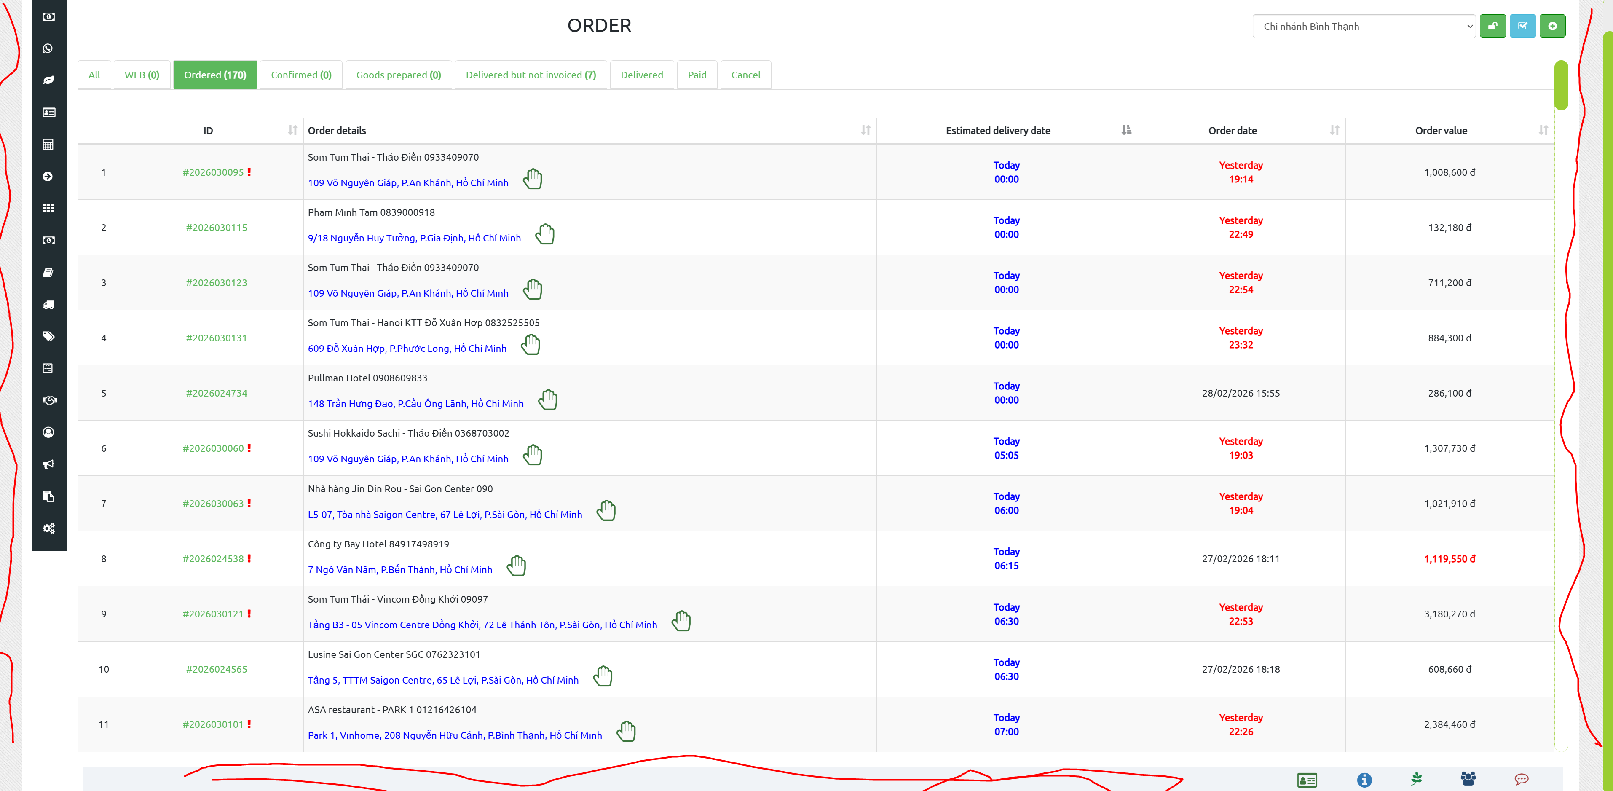Image resolution: width=1613 pixels, height=791 pixels.
Task: Click the blue checkbox confirm button
Action: [x=1522, y=26]
